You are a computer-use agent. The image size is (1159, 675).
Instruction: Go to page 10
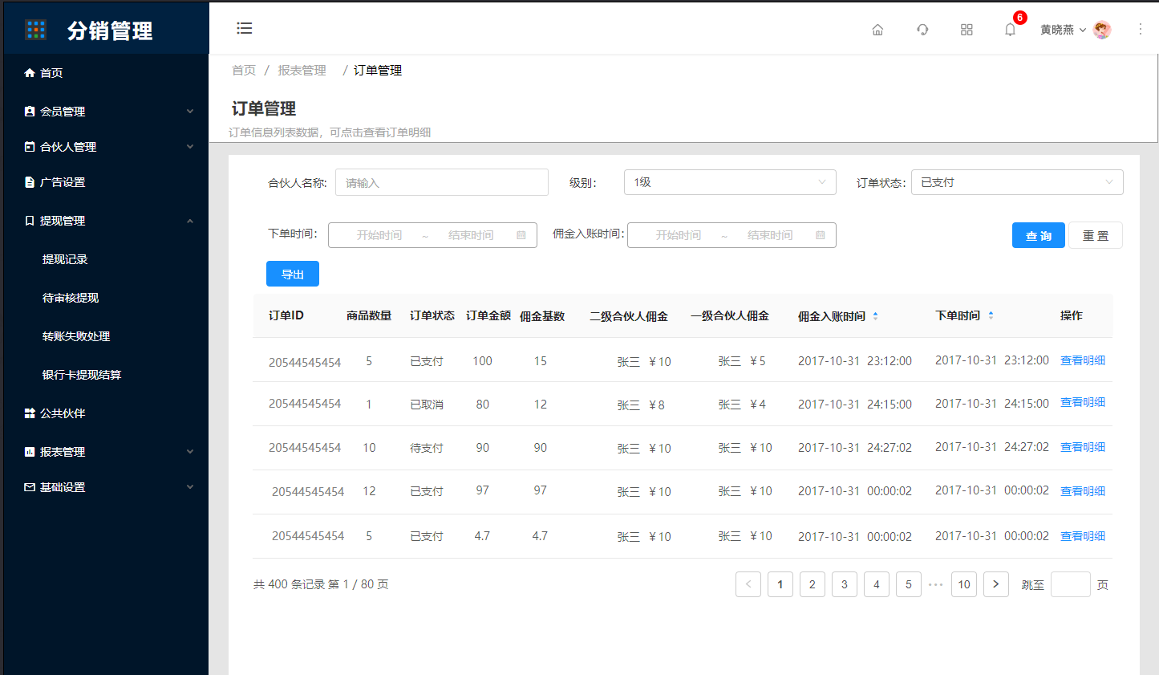tap(964, 584)
